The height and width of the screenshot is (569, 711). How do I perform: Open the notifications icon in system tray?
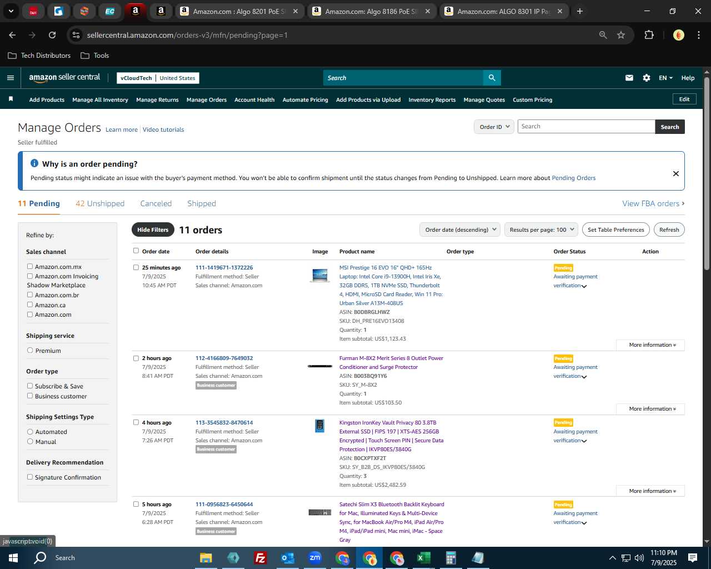(693, 558)
